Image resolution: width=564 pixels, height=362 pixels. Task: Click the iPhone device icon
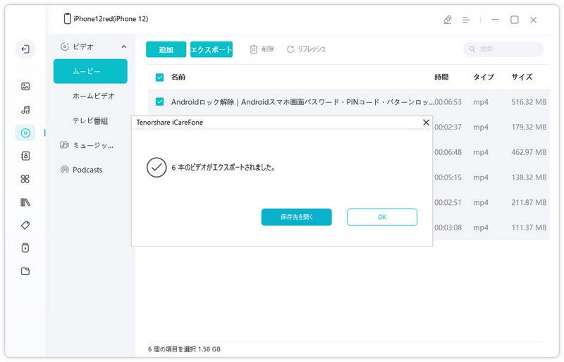pyautogui.click(x=67, y=19)
